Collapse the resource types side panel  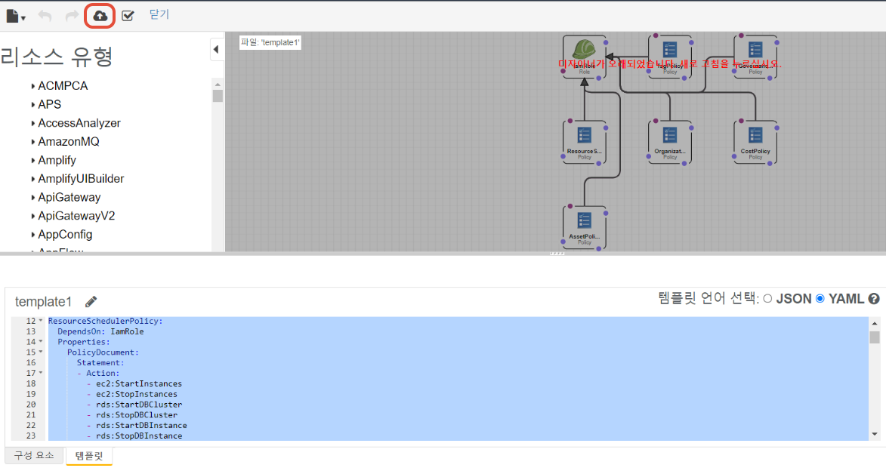click(216, 50)
